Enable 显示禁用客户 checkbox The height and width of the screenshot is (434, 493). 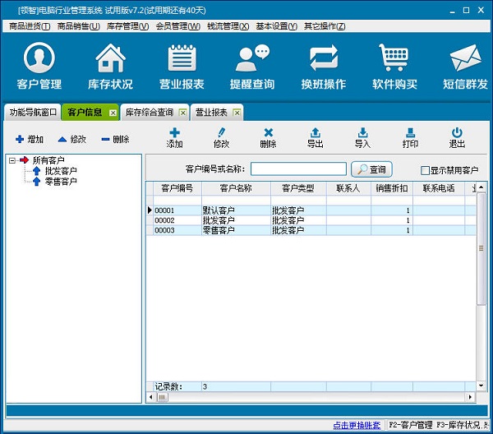(x=425, y=170)
